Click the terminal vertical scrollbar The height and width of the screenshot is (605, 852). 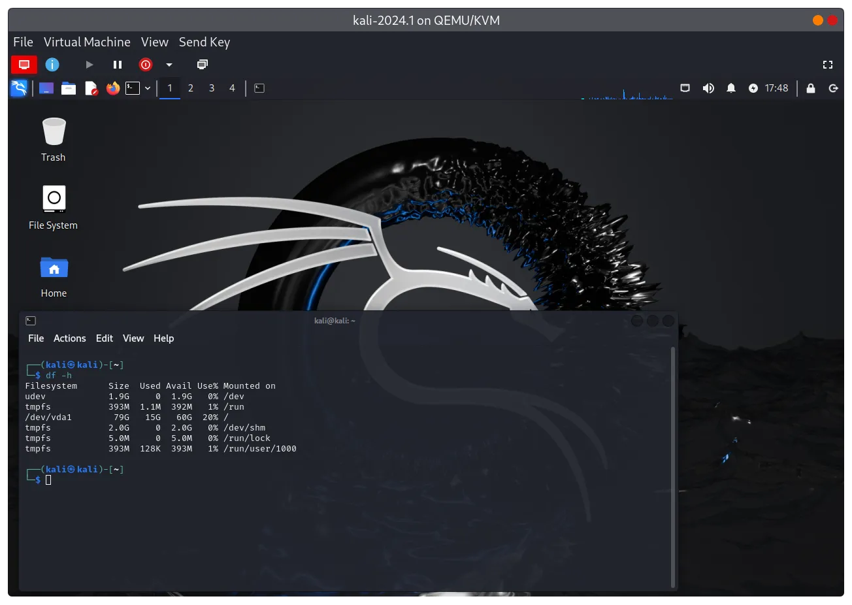pos(673,467)
